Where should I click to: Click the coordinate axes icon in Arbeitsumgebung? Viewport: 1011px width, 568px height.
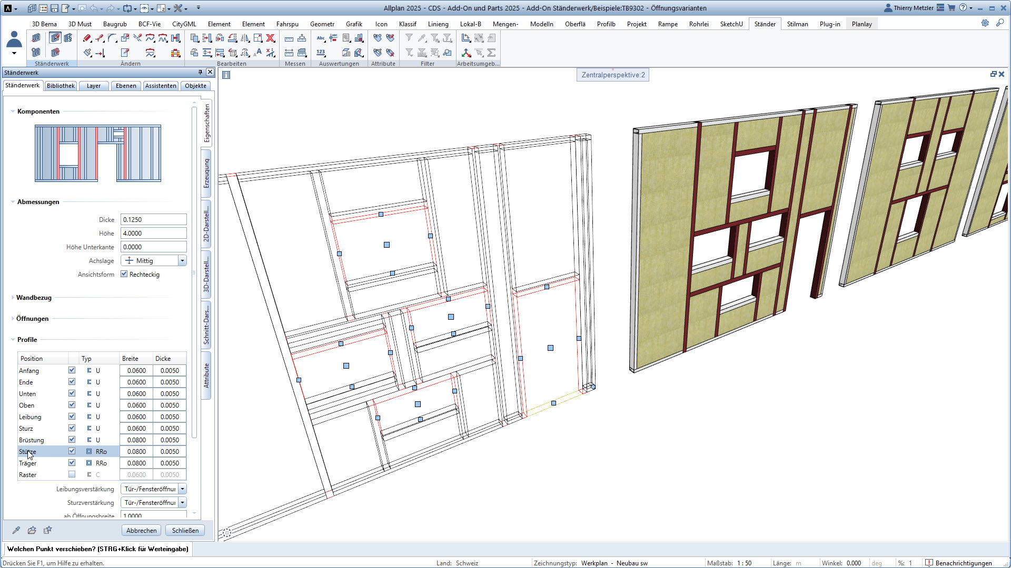click(x=466, y=53)
